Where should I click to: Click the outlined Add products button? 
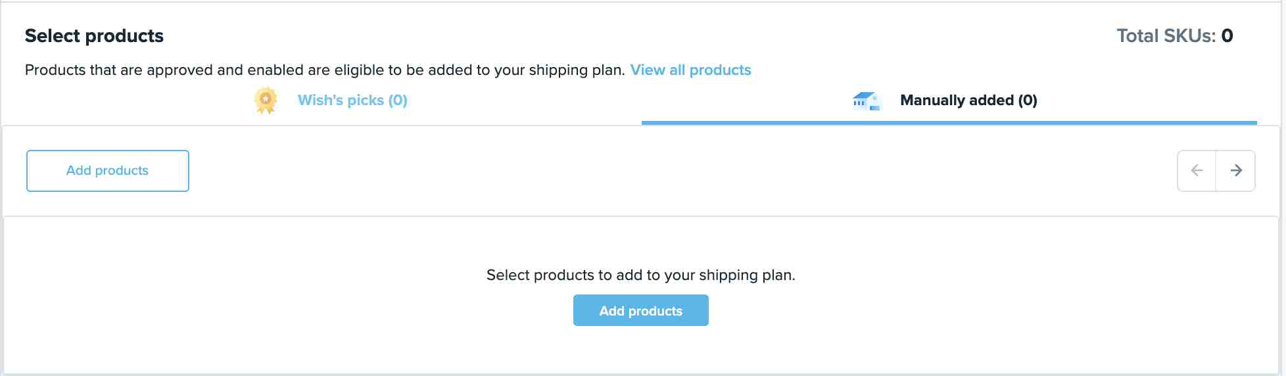point(108,171)
